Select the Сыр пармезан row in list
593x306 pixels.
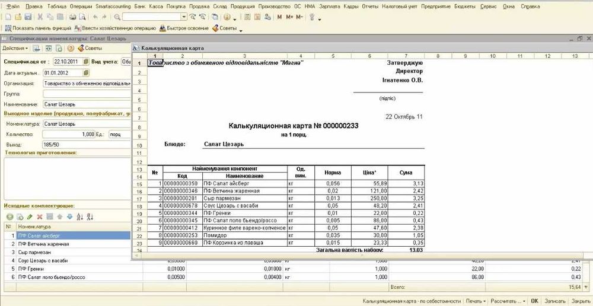74,252
